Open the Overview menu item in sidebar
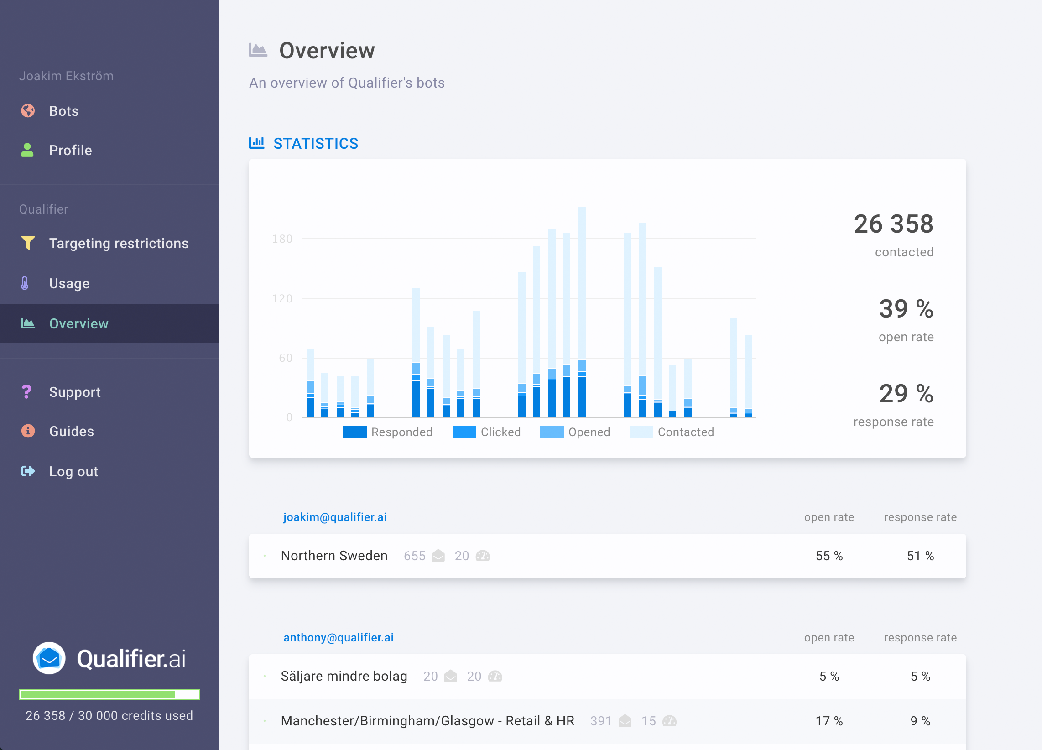 (x=78, y=323)
